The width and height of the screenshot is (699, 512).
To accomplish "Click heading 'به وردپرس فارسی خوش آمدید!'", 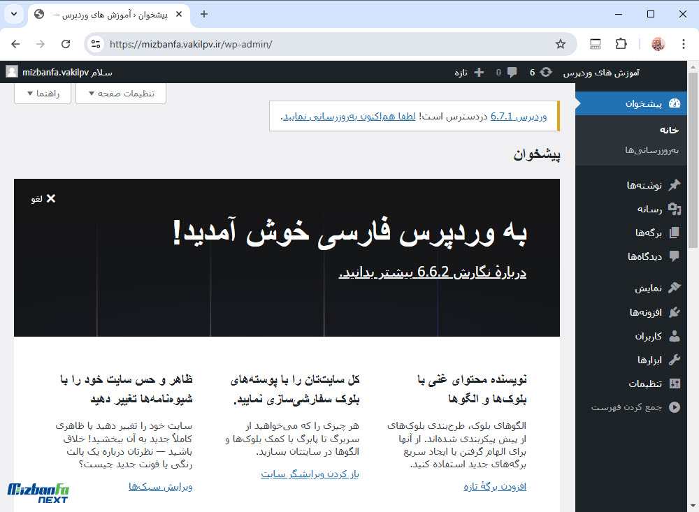I will pyautogui.click(x=350, y=232).
